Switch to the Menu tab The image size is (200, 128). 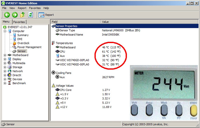coord(6,22)
